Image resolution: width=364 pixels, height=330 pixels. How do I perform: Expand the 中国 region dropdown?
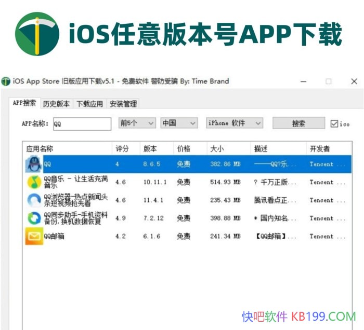(178, 123)
